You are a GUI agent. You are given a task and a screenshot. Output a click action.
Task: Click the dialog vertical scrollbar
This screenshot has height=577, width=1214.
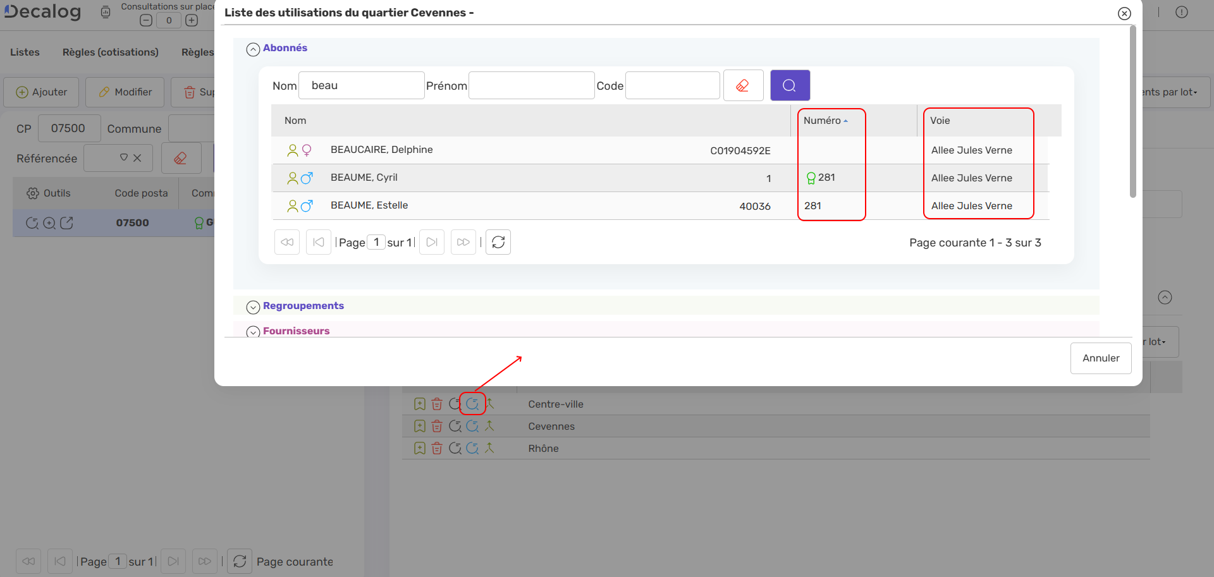click(1132, 114)
